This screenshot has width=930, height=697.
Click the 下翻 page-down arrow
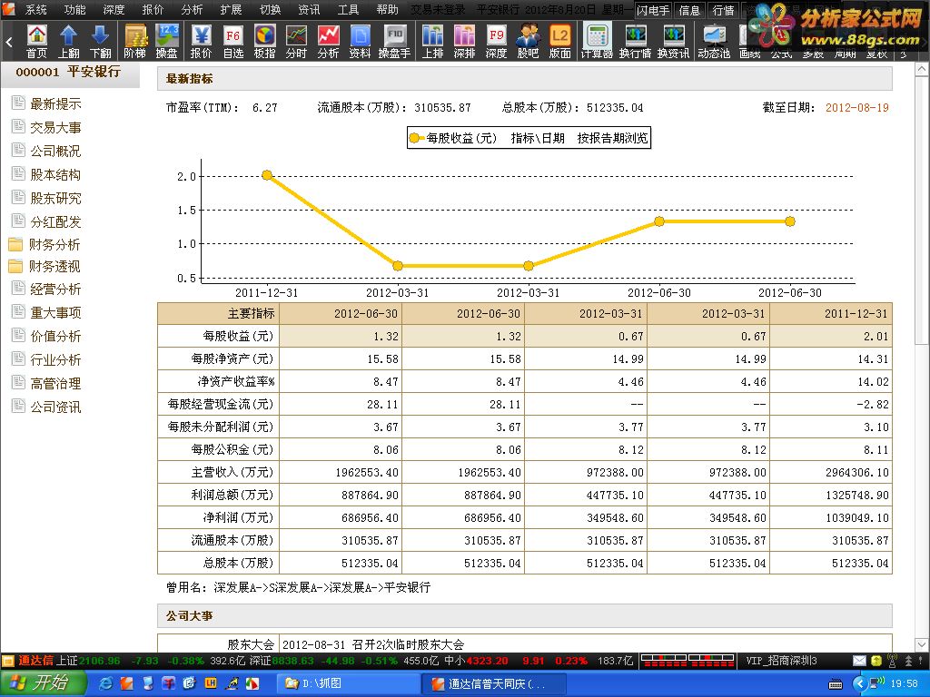[x=100, y=41]
